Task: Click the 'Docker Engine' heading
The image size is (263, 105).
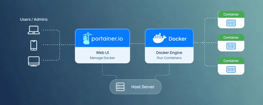Action: (x=169, y=53)
